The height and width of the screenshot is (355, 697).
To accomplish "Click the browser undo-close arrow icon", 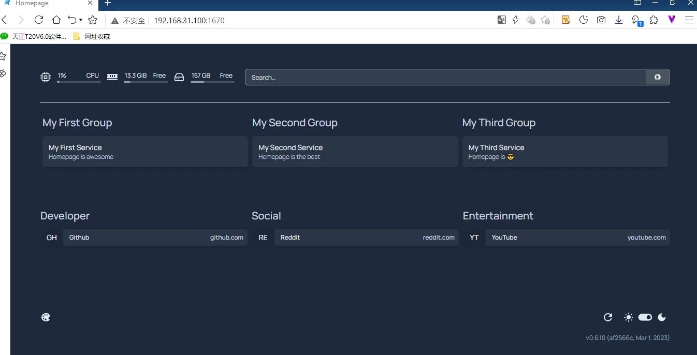I will click(72, 20).
